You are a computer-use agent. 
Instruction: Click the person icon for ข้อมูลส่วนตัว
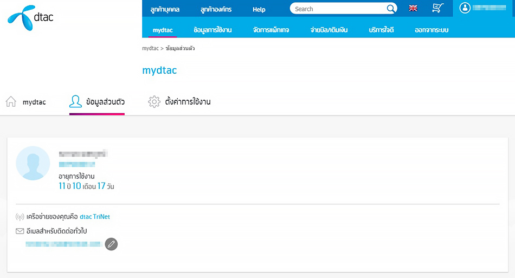pos(75,101)
